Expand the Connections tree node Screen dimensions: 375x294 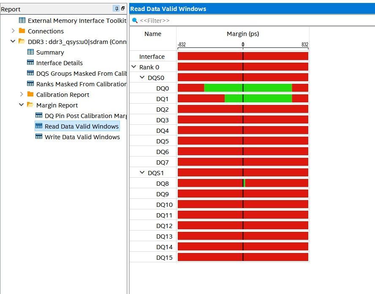tap(13, 31)
